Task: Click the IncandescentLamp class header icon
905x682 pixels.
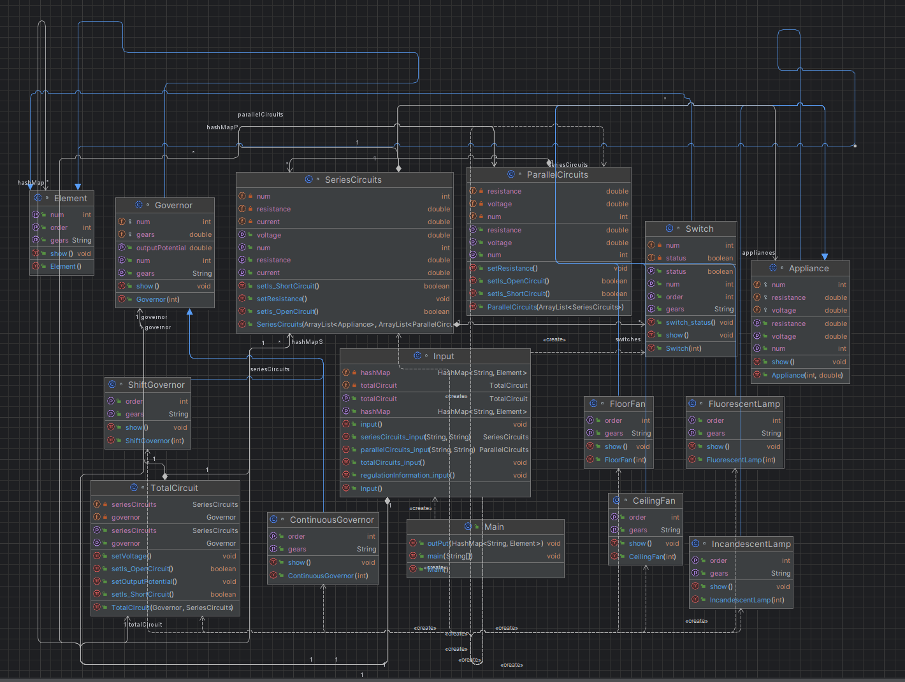Action: 696,544
